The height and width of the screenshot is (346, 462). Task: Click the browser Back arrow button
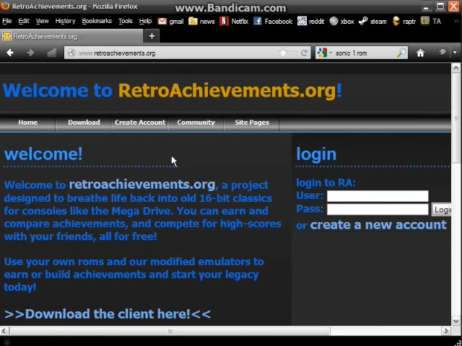click(x=10, y=53)
